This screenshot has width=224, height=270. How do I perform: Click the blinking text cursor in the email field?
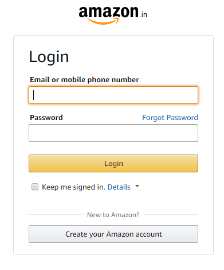34,95
